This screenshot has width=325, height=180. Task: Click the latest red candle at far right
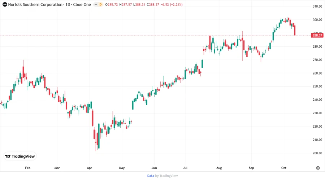tap(295, 30)
